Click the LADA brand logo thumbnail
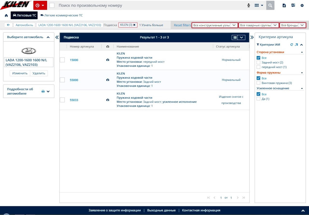Image resolution: width=309 pixels, height=215 pixels. pyautogui.click(x=29, y=51)
